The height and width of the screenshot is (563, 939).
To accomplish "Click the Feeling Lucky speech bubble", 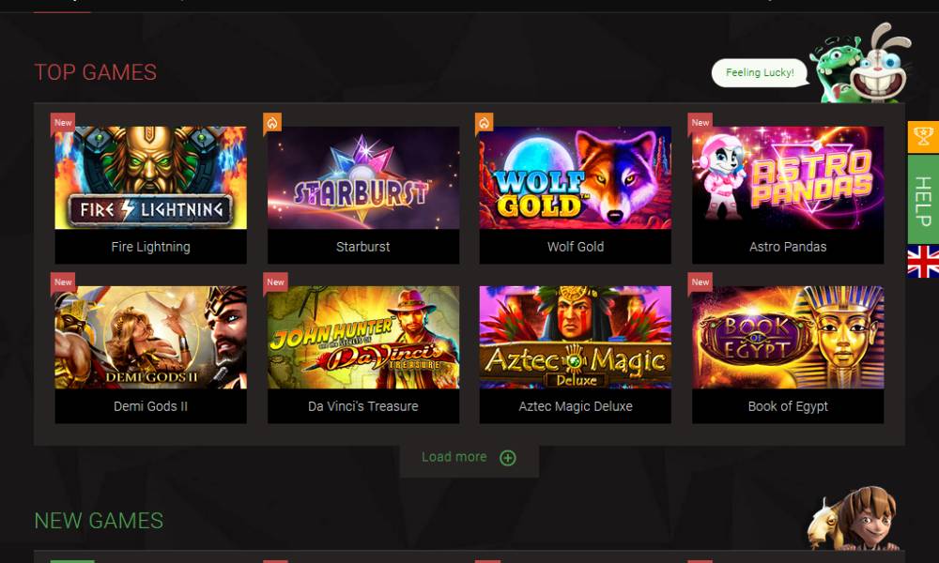I will pos(760,72).
